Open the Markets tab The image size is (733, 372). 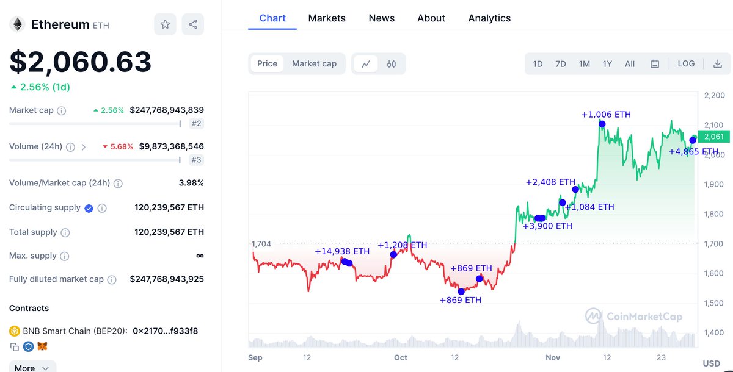(x=327, y=18)
